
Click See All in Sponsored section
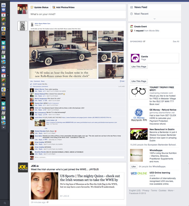coord(176,42)
